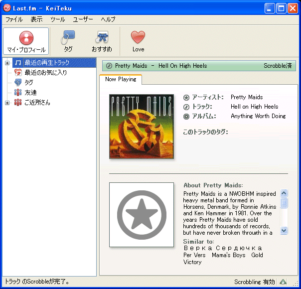Click the red people icon beside ご近所さん

point(18,103)
